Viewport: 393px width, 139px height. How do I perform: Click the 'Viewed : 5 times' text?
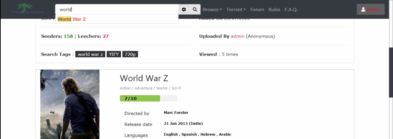[219, 54]
